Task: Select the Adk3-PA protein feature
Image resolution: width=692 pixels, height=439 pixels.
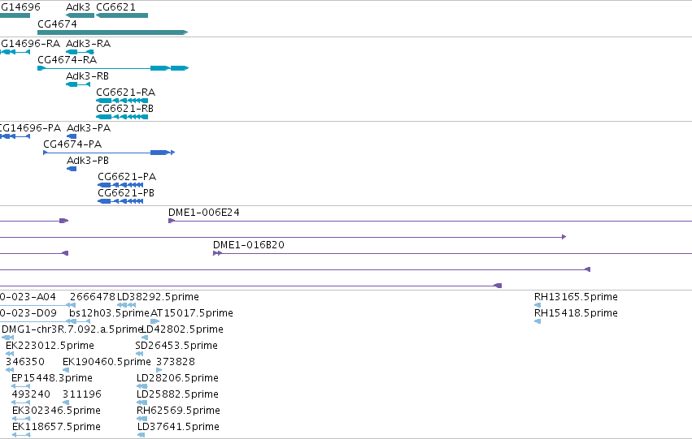Action: (72, 136)
